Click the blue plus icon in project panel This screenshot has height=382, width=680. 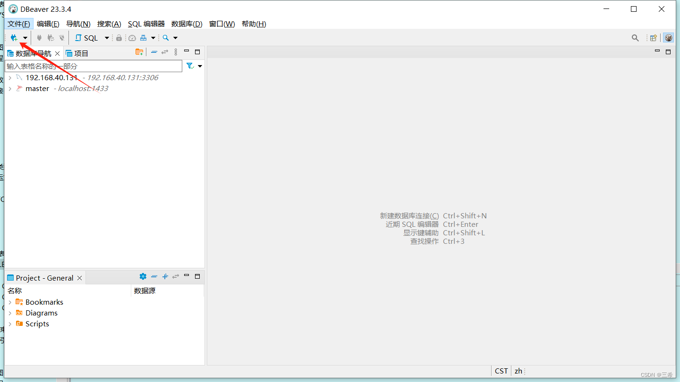[165, 276]
